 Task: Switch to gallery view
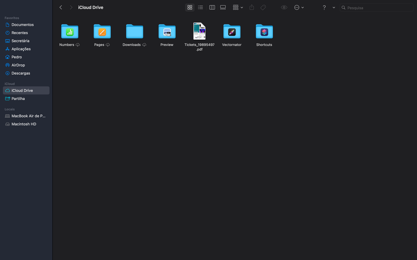coord(223,8)
